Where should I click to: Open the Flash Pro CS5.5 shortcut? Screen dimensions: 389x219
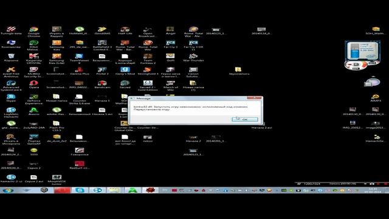click(x=57, y=126)
